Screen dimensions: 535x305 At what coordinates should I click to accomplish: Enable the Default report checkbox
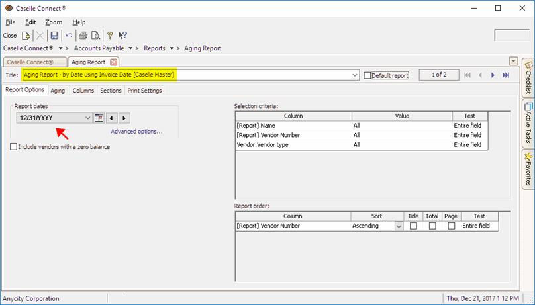(x=367, y=75)
